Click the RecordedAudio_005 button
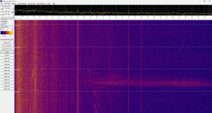This screenshot has width=212, height=113. tap(7, 40)
